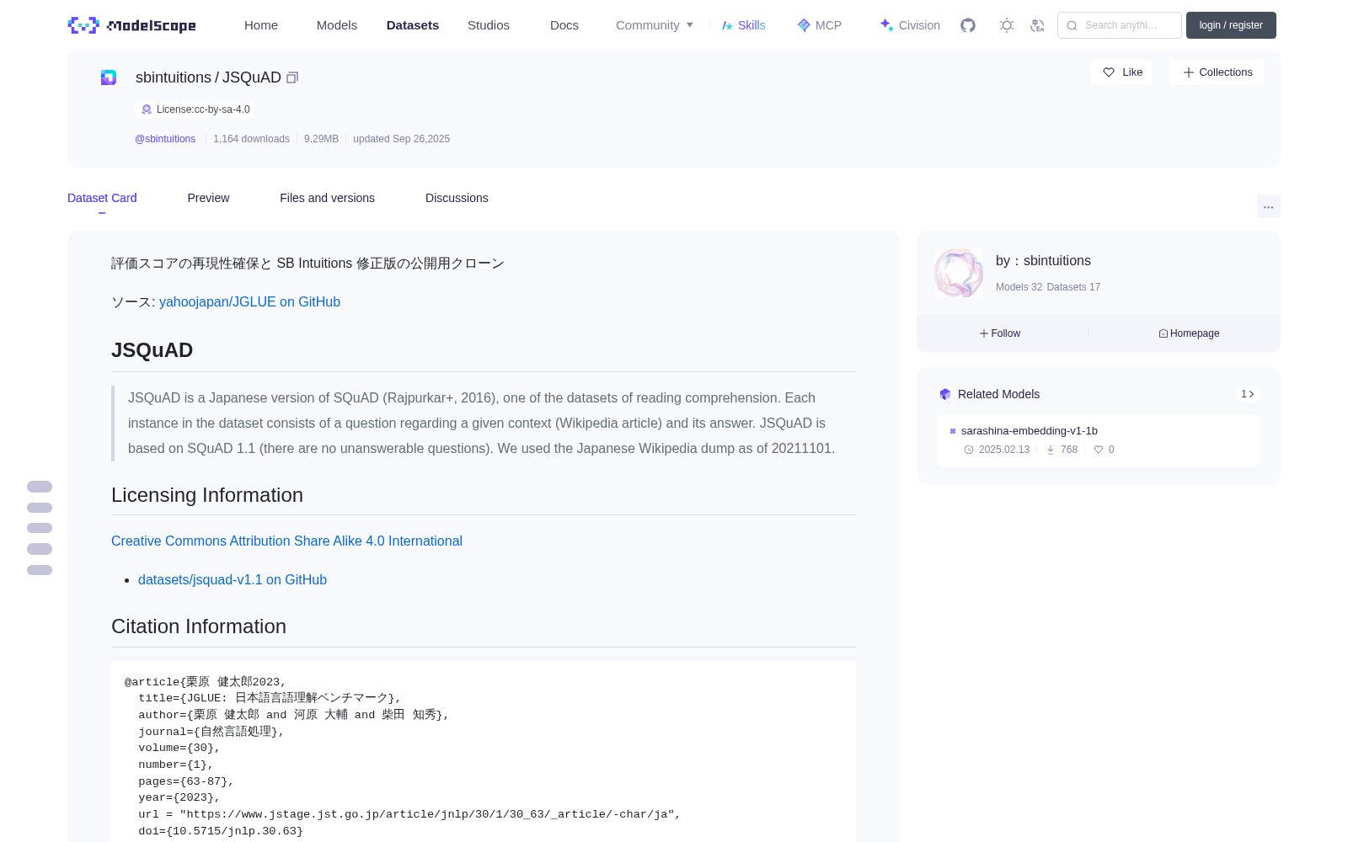Go to Home page

261,25
